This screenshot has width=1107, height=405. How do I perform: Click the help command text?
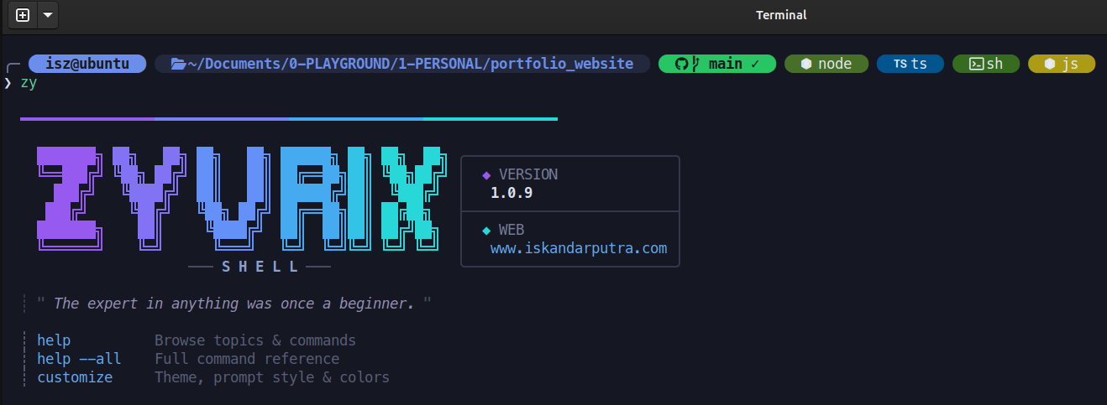54,340
